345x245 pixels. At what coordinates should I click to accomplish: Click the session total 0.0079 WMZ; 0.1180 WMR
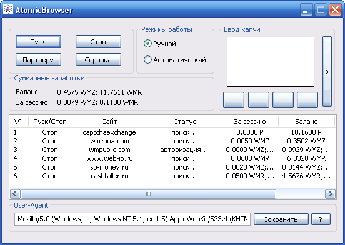tap(97, 102)
